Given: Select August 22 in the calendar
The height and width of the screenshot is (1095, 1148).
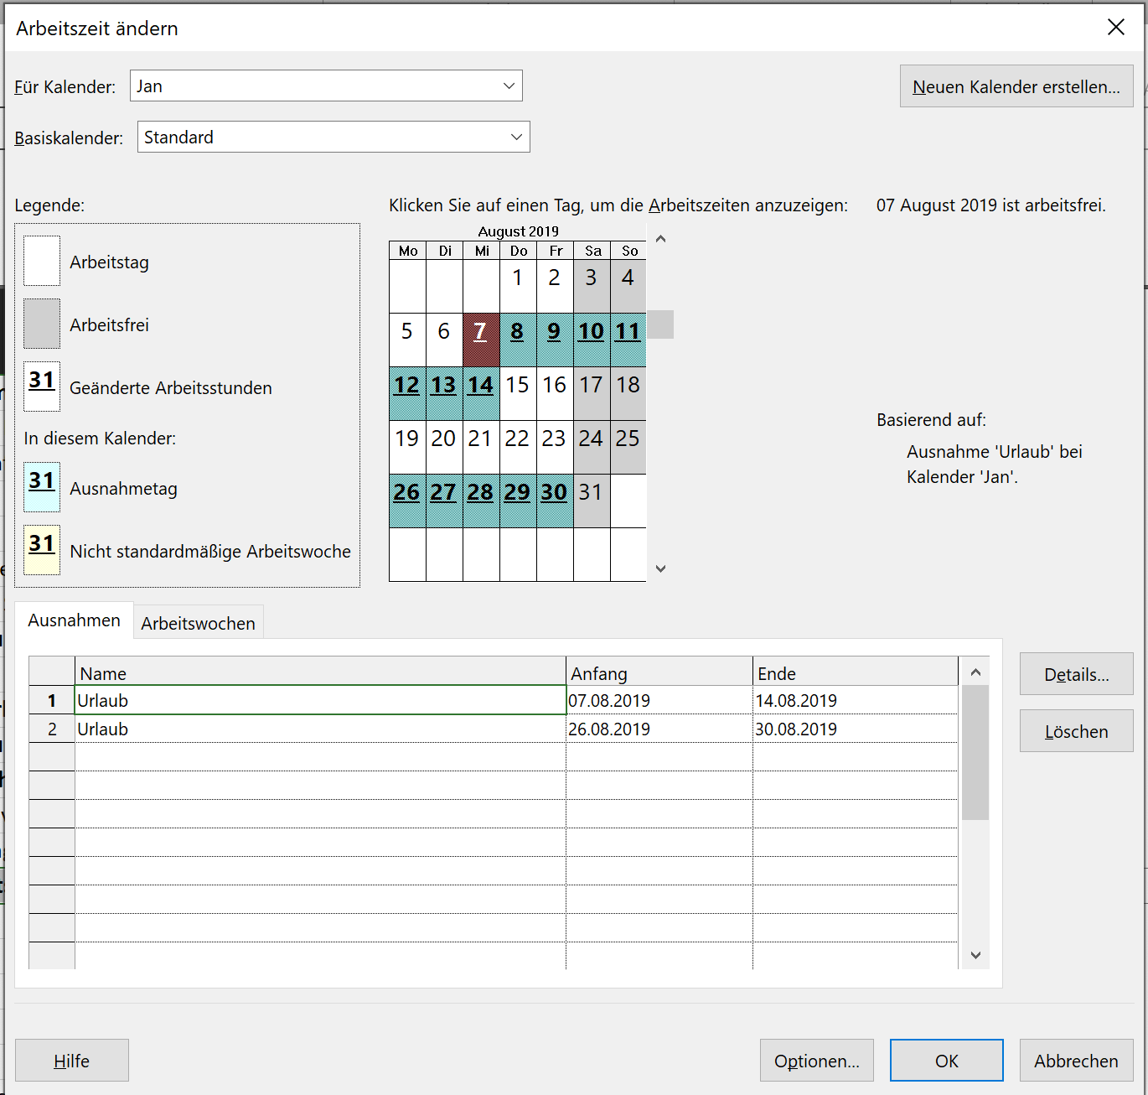Looking at the screenshot, I should click(518, 447).
